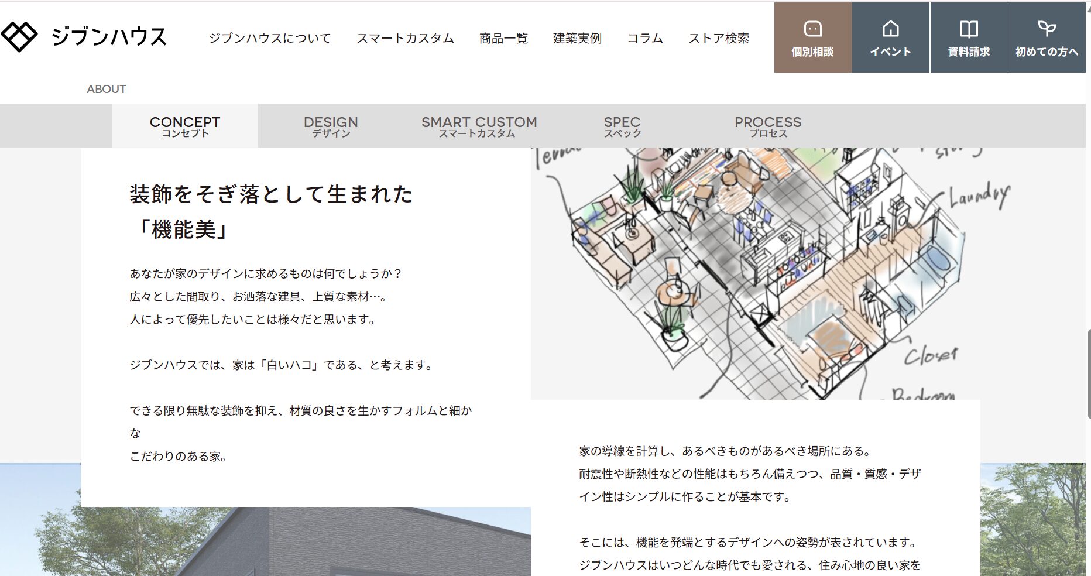This screenshot has height=576, width=1091.
Task: Go to the PROCESS tab
Action: 768,126
